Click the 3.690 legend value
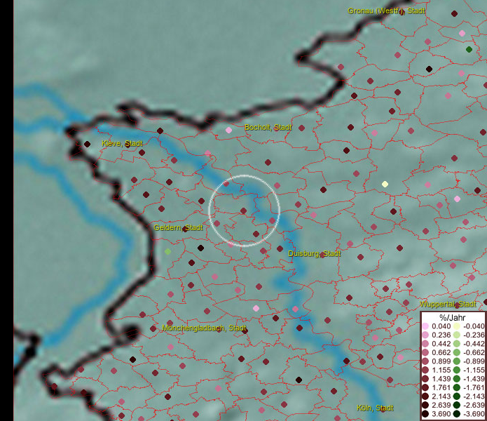 click(441, 414)
